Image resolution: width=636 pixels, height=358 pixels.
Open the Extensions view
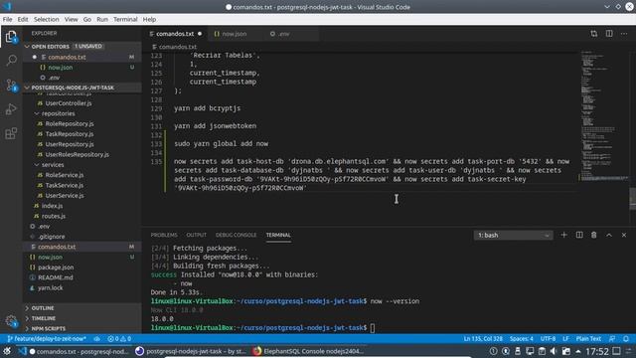tap(11, 133)
